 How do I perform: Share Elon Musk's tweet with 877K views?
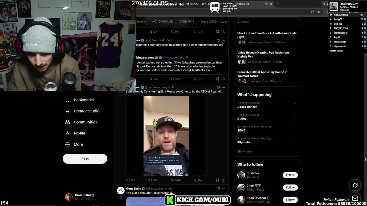pyautogui.click(x=223, y=79)
